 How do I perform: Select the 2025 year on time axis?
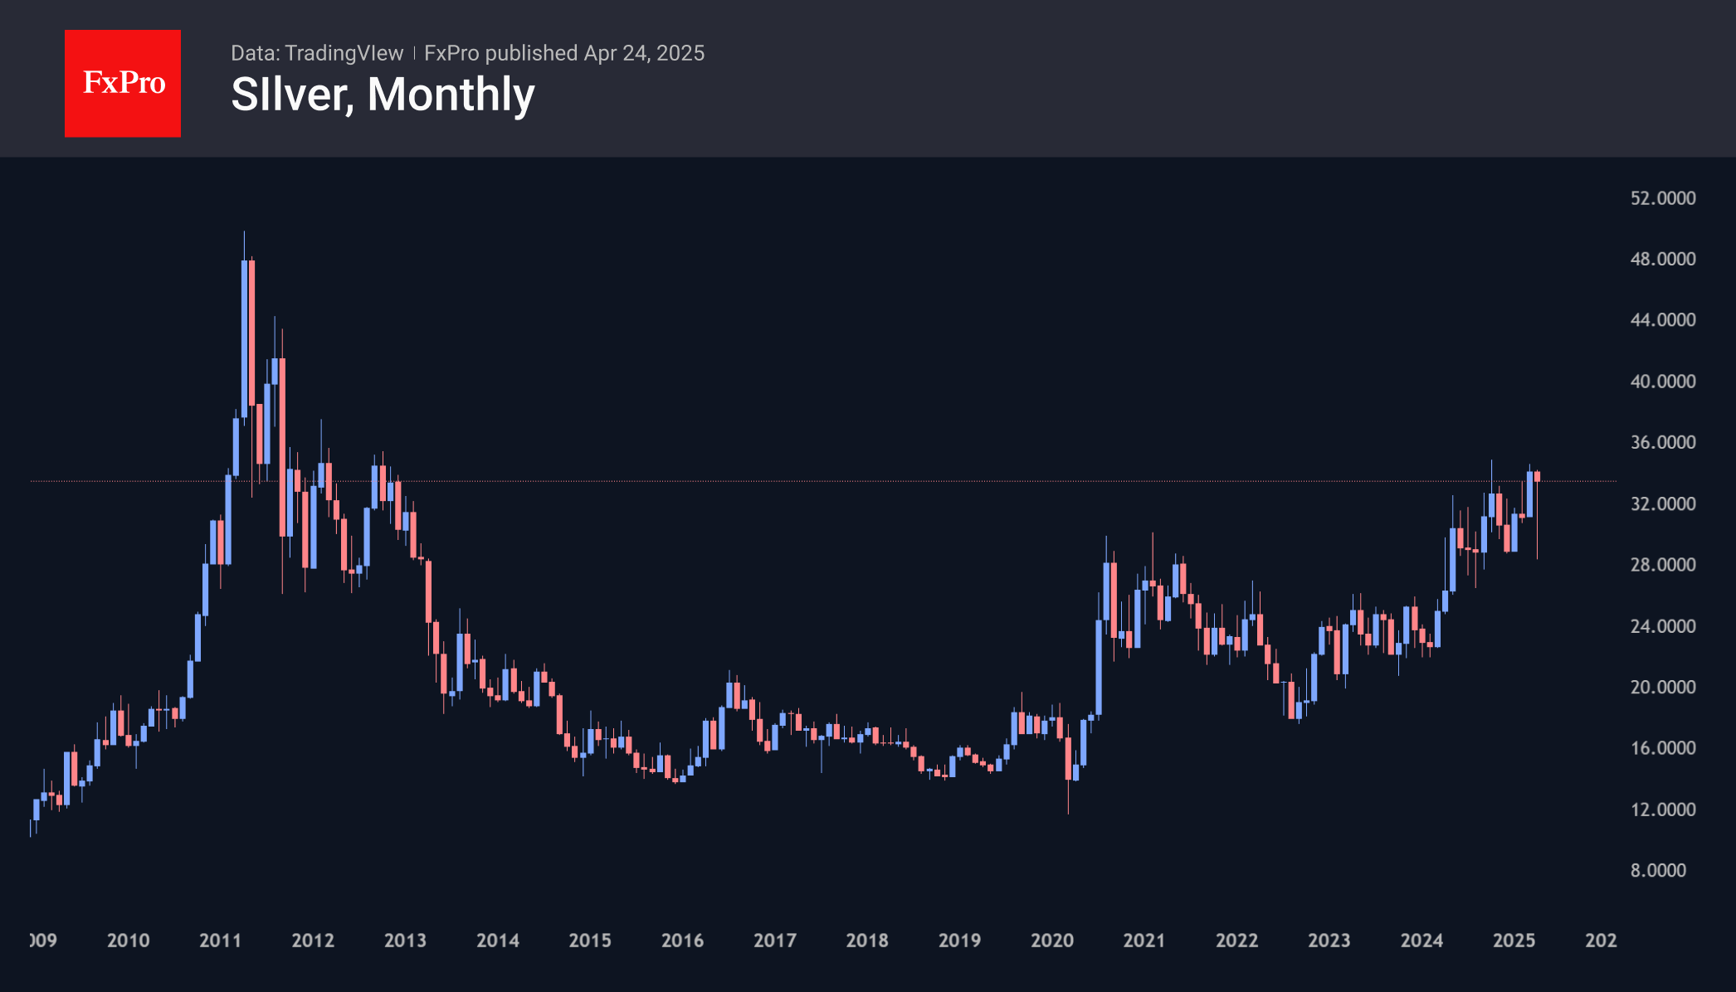coord(1514,941)
